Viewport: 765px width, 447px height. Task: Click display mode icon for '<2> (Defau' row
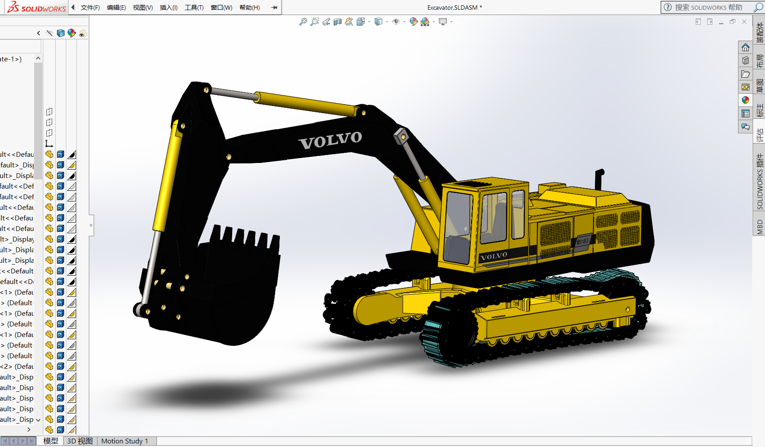(x=61, y=366)
